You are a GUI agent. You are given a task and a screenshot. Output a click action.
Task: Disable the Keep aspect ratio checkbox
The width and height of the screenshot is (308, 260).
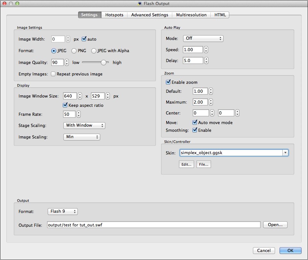click(65, 105)
